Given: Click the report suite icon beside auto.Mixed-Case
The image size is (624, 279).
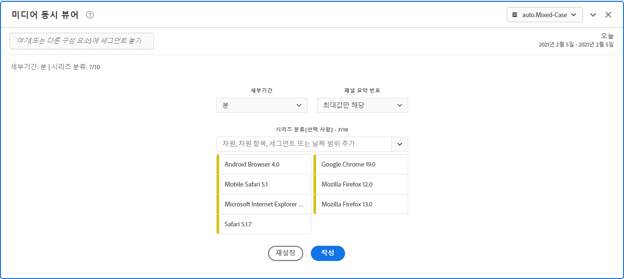Looking at the screenshot, I should click(x=515, y=15).
